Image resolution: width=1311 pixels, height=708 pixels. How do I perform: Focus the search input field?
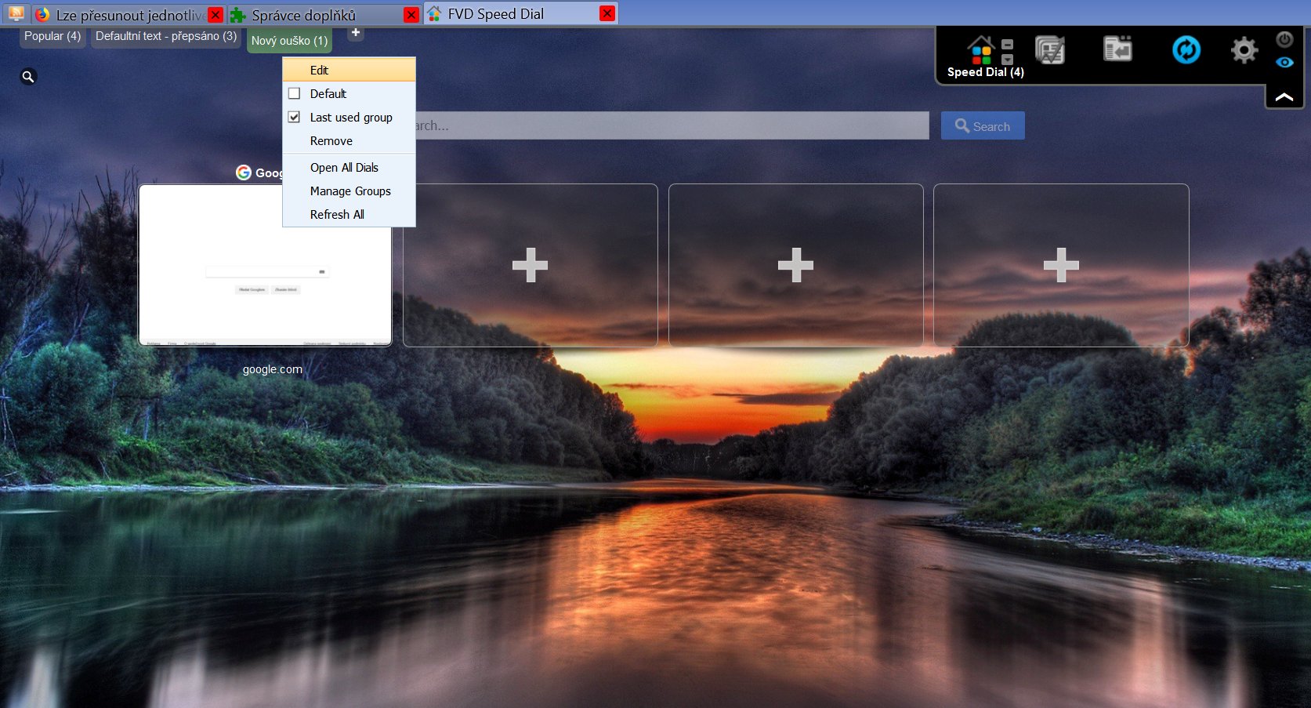point(672,125)
